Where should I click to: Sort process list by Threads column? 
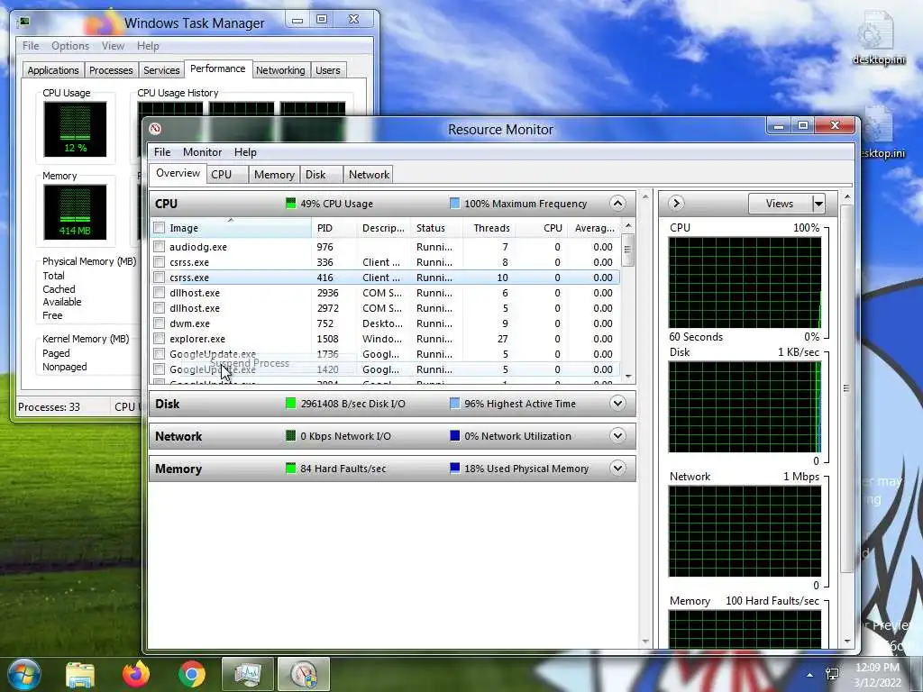489,228
